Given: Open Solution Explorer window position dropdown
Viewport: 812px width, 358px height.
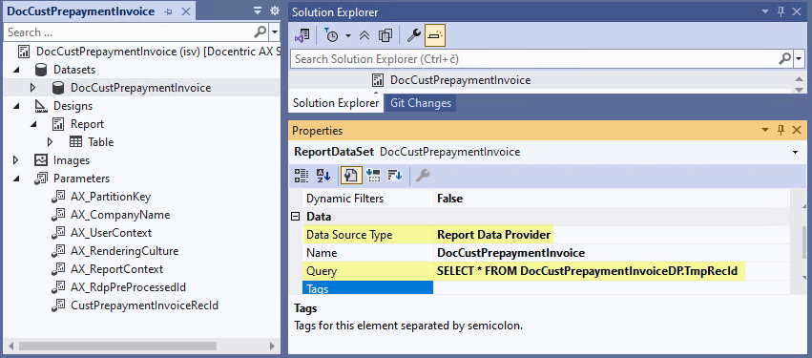Looking at the screenshot, I should 765,12.
